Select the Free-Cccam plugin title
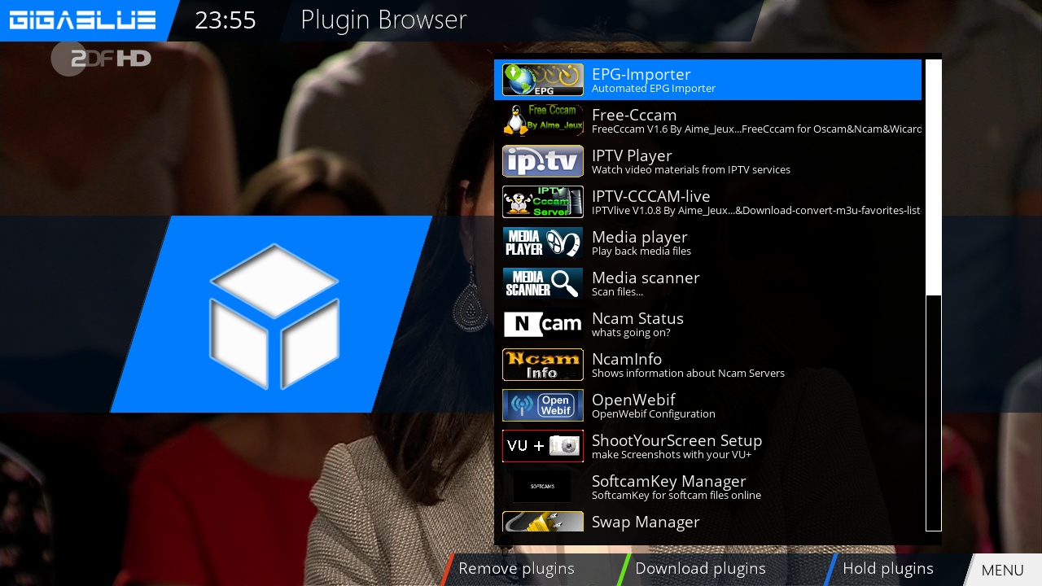 [x=634, y=115]
